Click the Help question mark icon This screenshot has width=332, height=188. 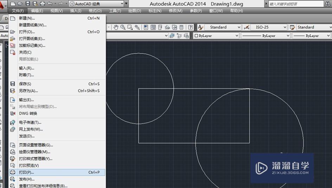(190, 27)
